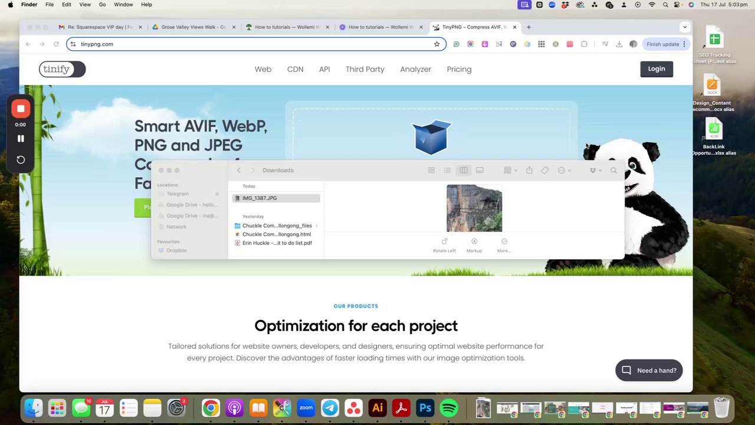The height and width of the screenshot is (425, 755).
Task: Open the Web menu on tinify
Action: [x=263, y=69]
